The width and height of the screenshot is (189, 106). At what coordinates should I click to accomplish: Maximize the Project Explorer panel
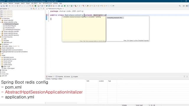(x=43, y=9)
